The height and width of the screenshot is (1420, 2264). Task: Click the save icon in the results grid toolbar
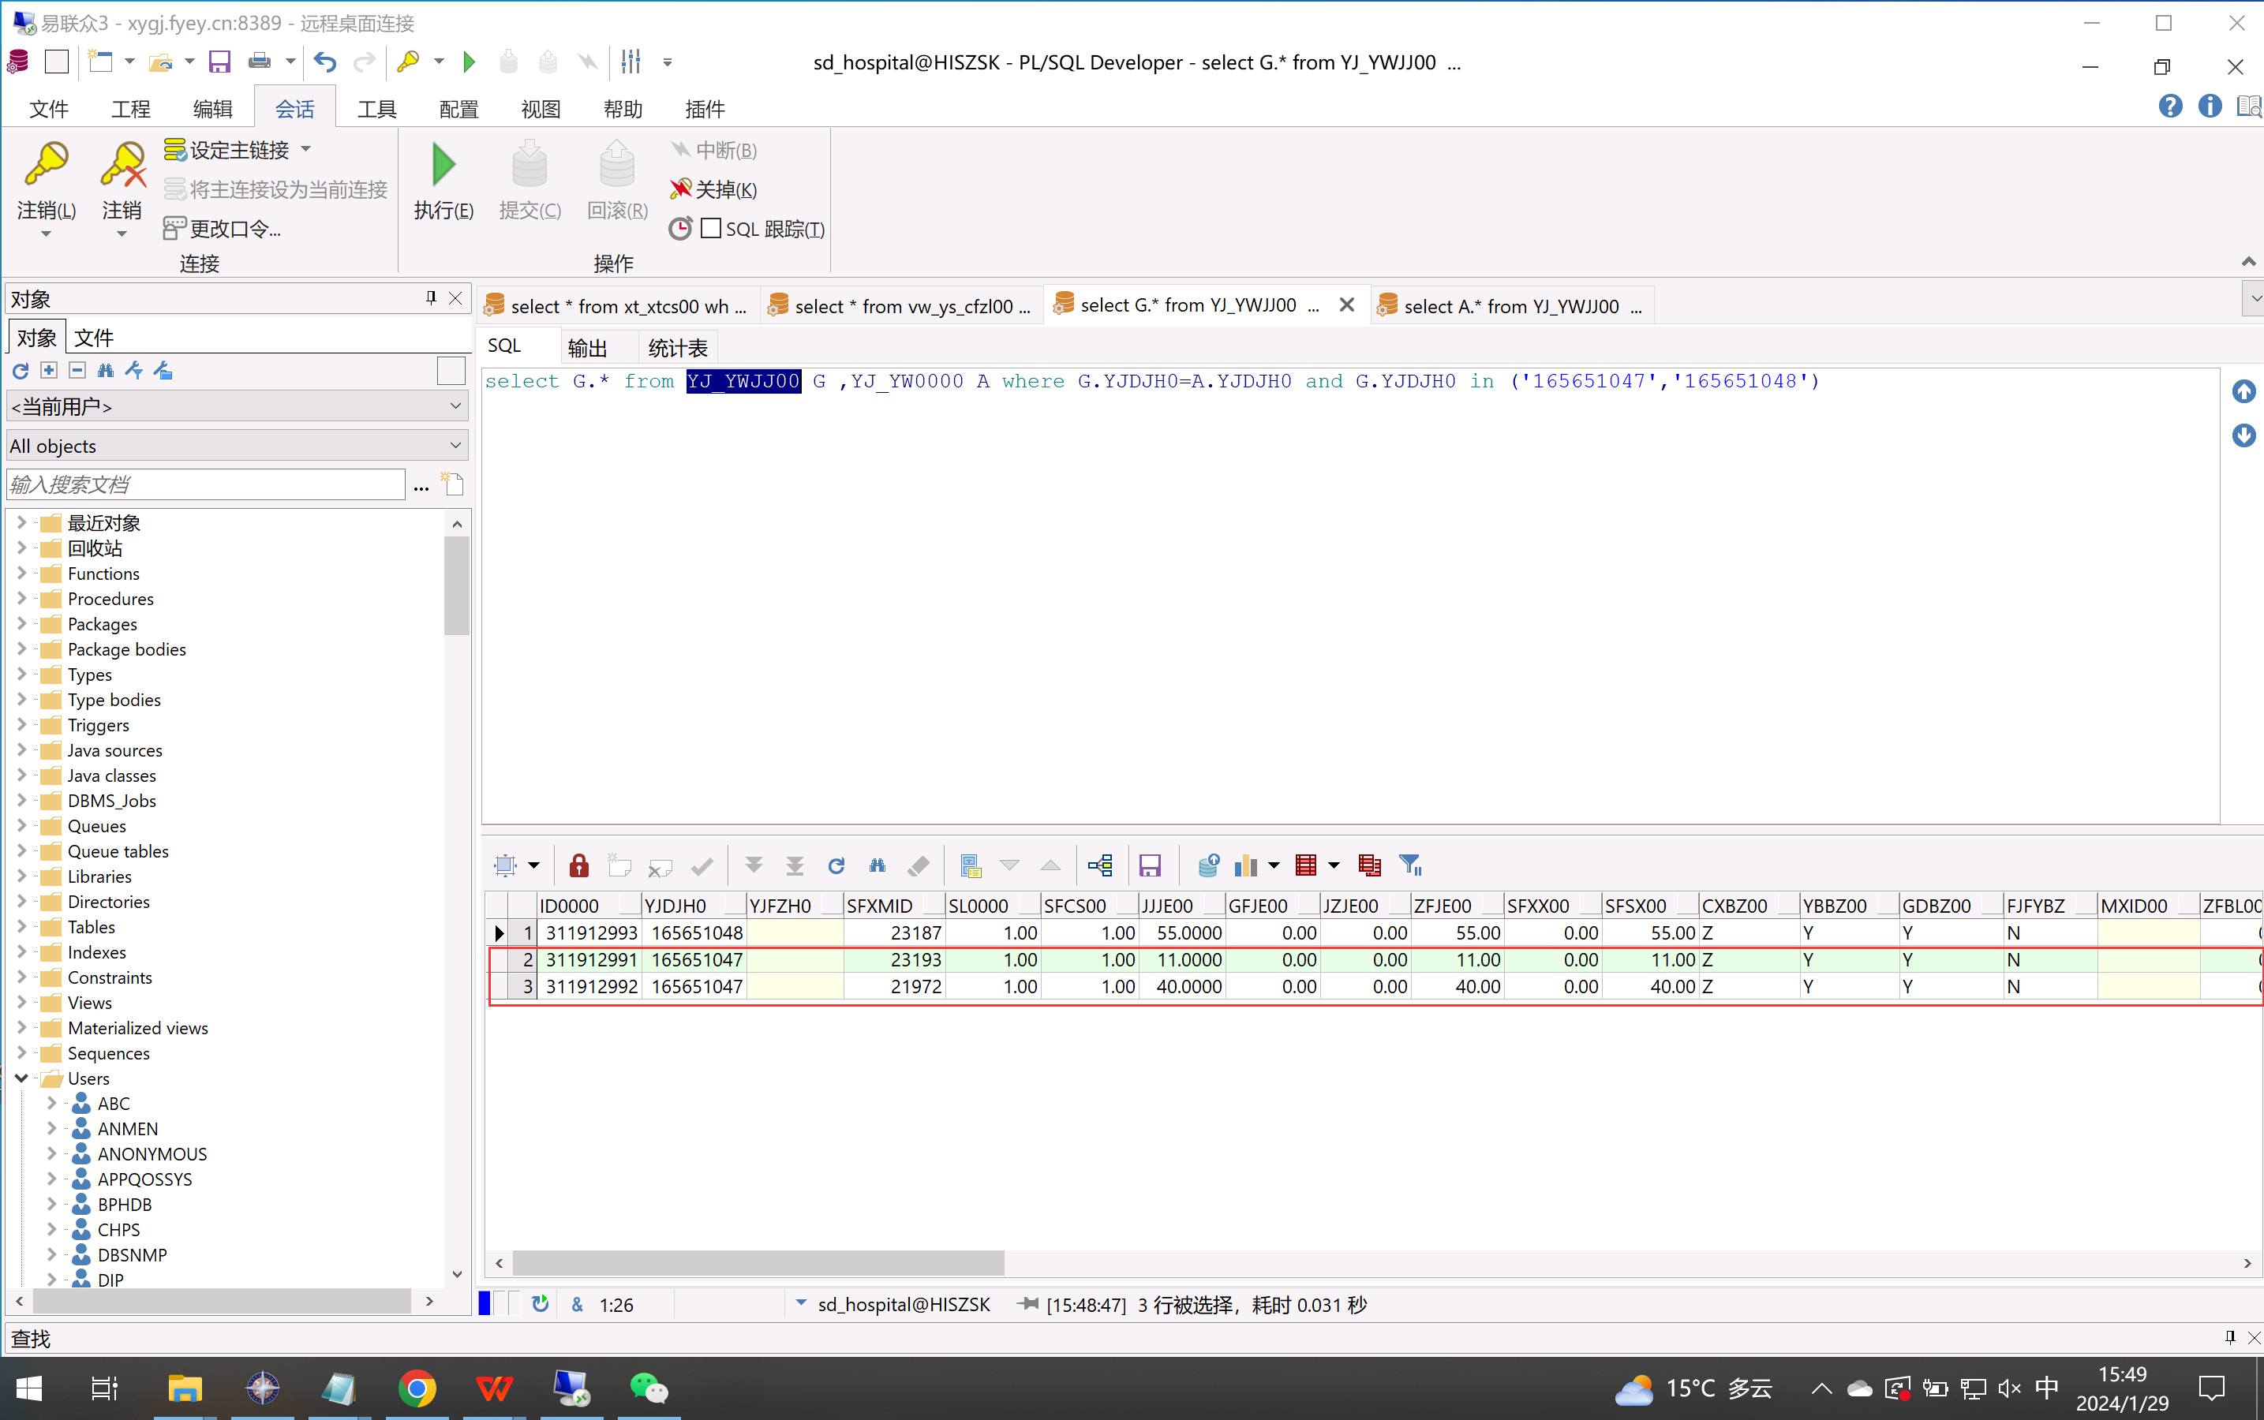pos(1150,865)
